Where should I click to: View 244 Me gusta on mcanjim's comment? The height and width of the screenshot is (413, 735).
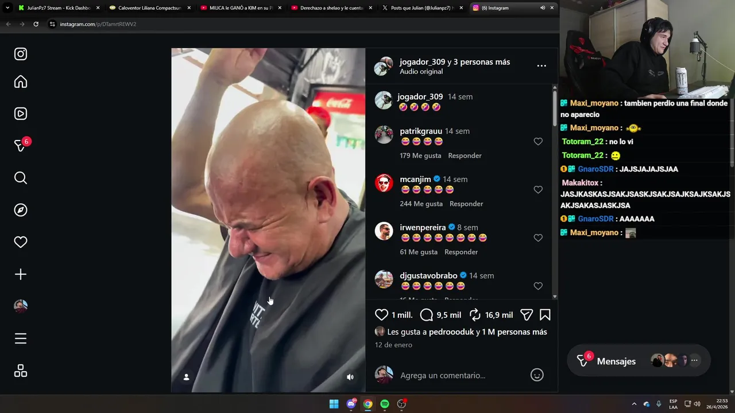point(421,204)
